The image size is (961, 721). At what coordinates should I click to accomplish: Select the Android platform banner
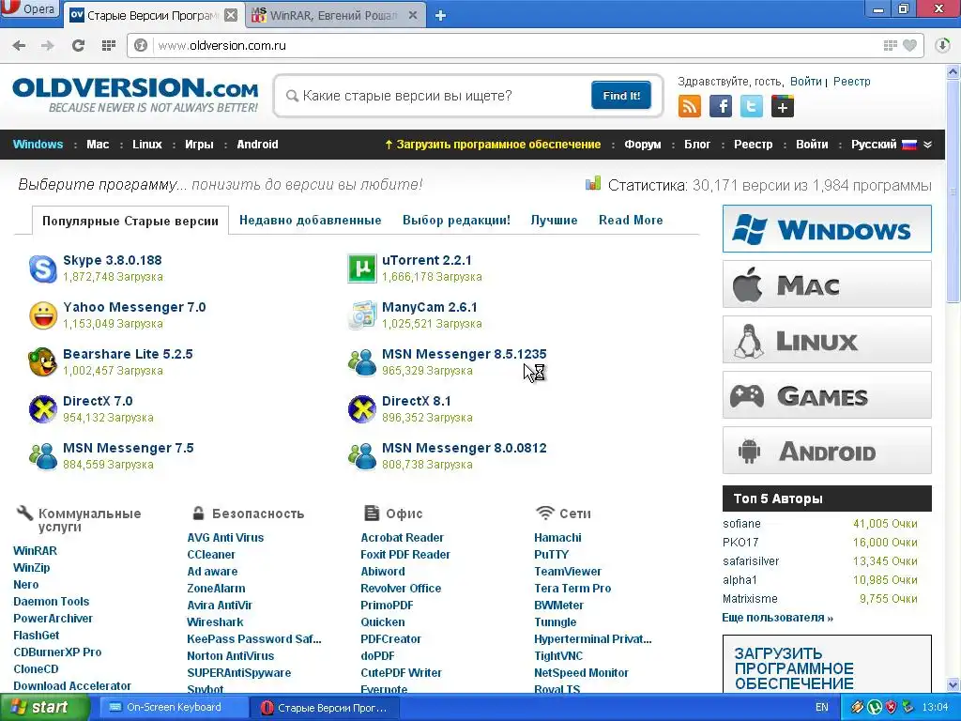827,451
